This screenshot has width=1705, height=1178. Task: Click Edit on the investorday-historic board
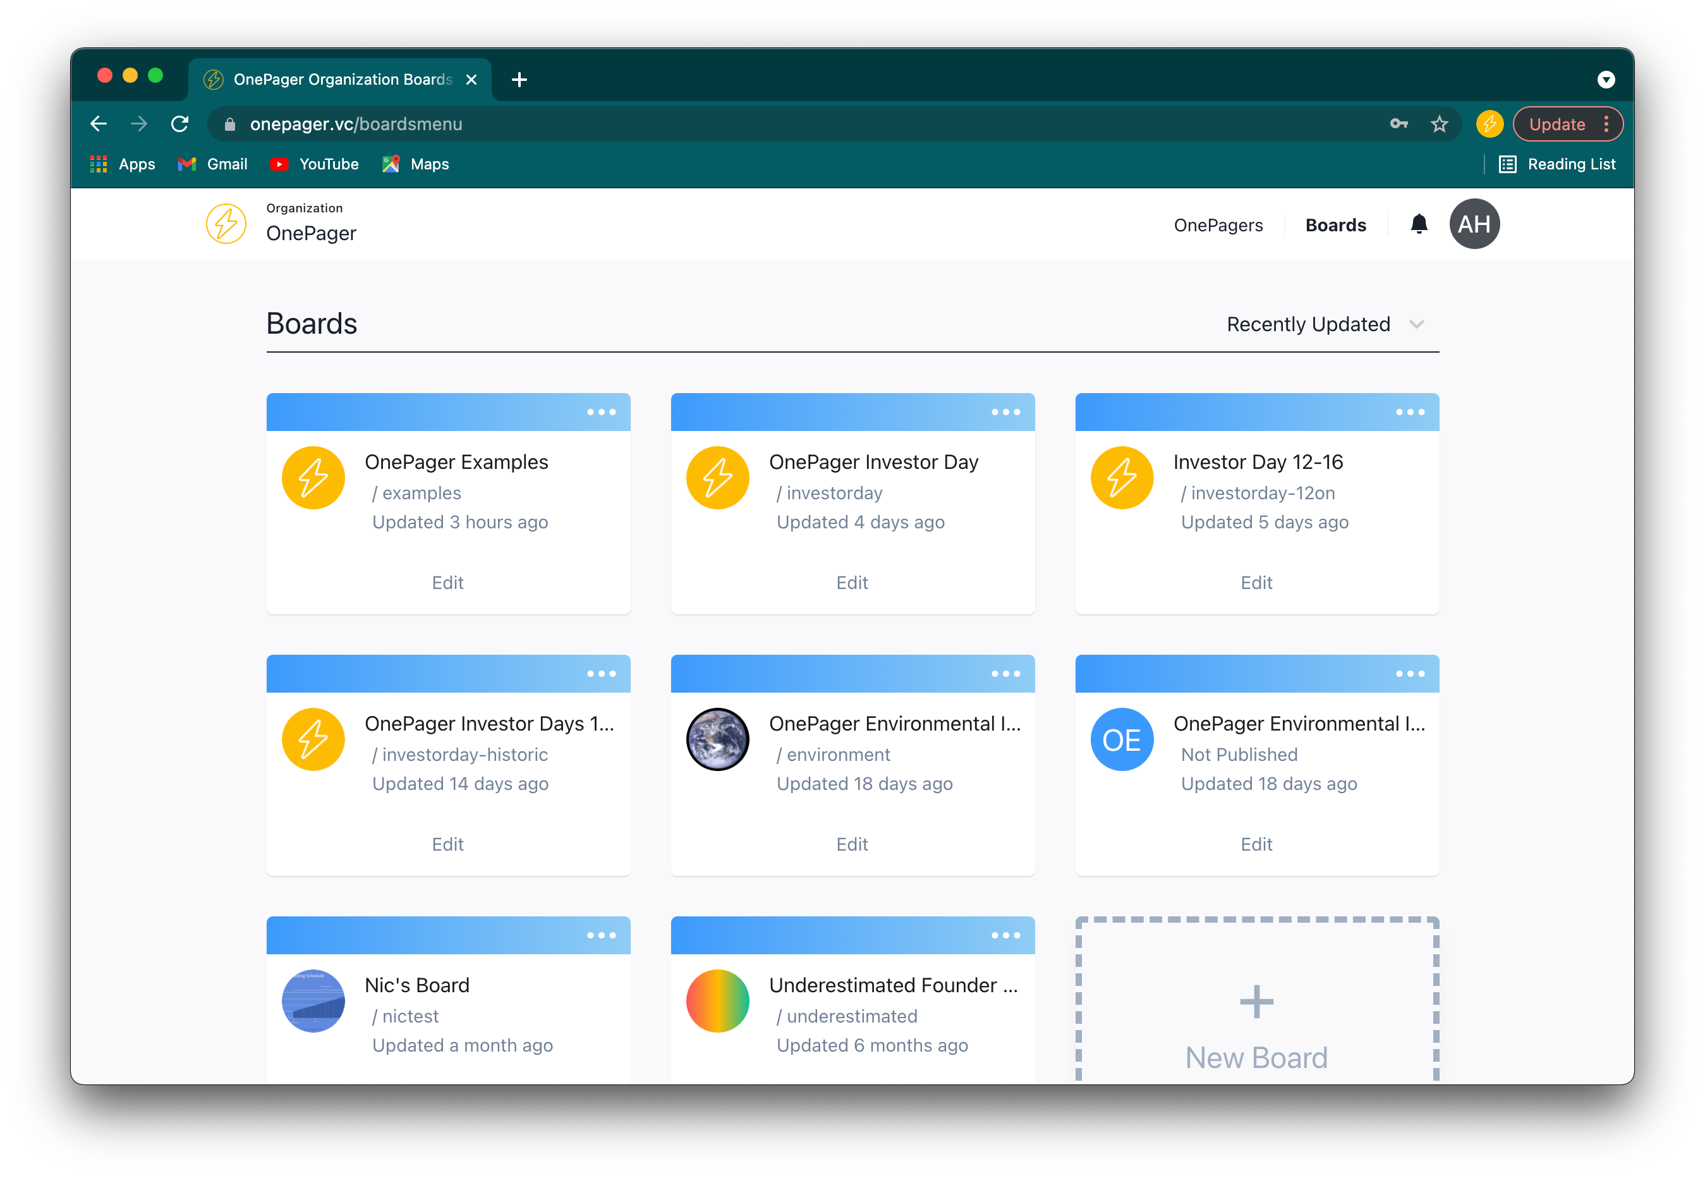(447, 844)
